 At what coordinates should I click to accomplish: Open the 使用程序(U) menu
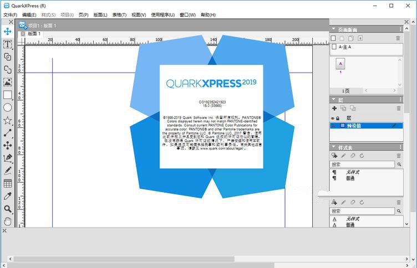(x=163, y=15)
